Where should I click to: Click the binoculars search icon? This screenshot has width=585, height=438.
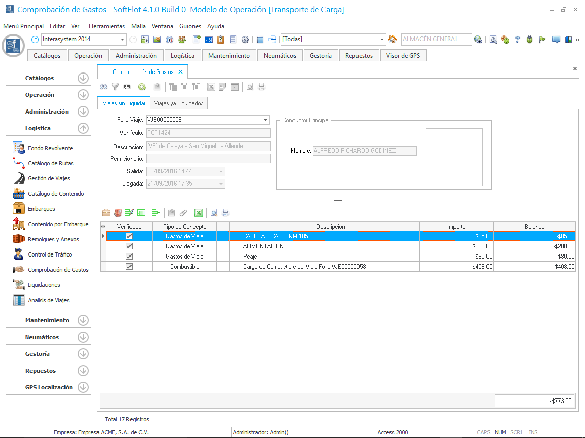[103, 87]
